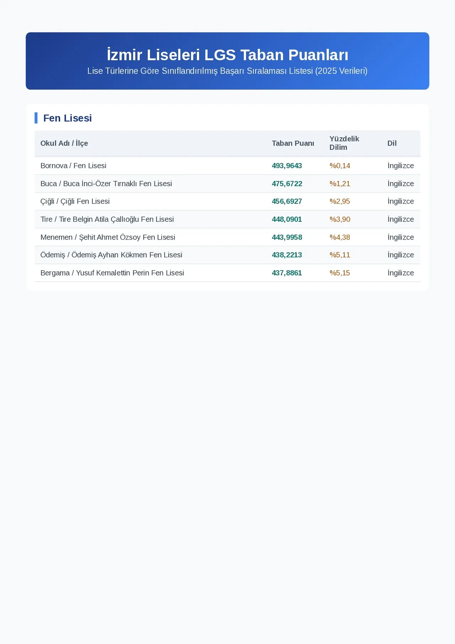
Task: Select Şehit Ahmet Özsoy Fen Lisesi row
Action: (227, 237)
